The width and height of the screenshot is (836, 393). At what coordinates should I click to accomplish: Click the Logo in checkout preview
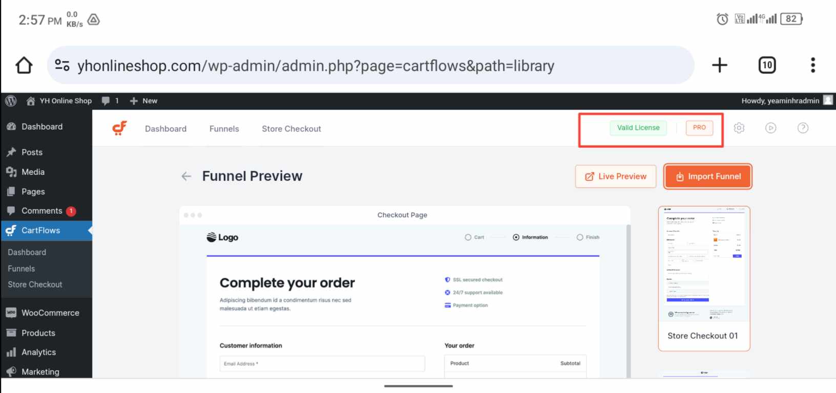point(222,237)
